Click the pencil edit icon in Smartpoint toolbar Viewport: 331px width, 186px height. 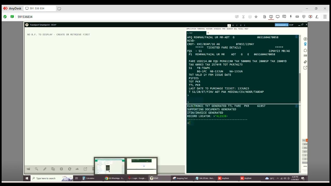coord(45,169)
